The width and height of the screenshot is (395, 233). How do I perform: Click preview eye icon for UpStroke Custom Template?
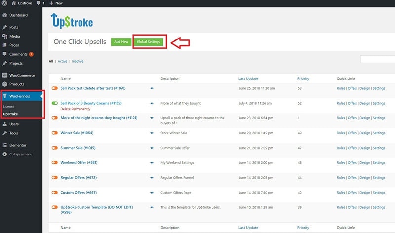click(152, 207)
